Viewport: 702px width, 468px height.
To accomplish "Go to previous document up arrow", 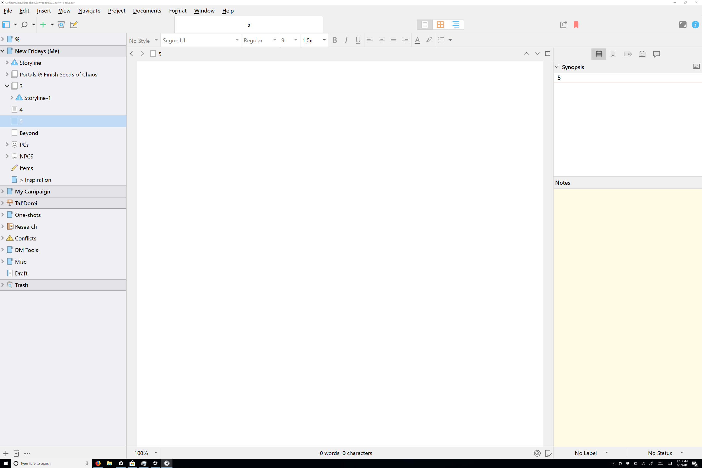I will point(526,54).
